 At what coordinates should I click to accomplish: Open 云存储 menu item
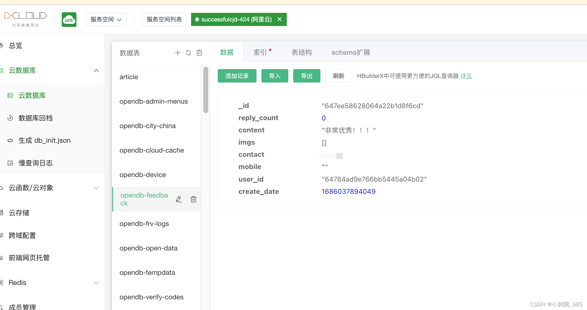pos(19,213)
